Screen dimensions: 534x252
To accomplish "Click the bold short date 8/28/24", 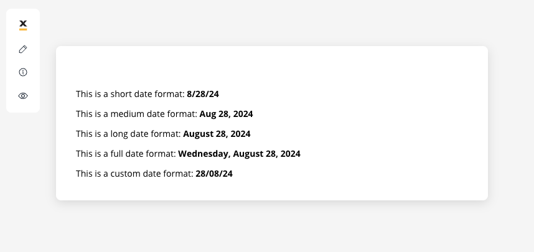I will [203, 94].
